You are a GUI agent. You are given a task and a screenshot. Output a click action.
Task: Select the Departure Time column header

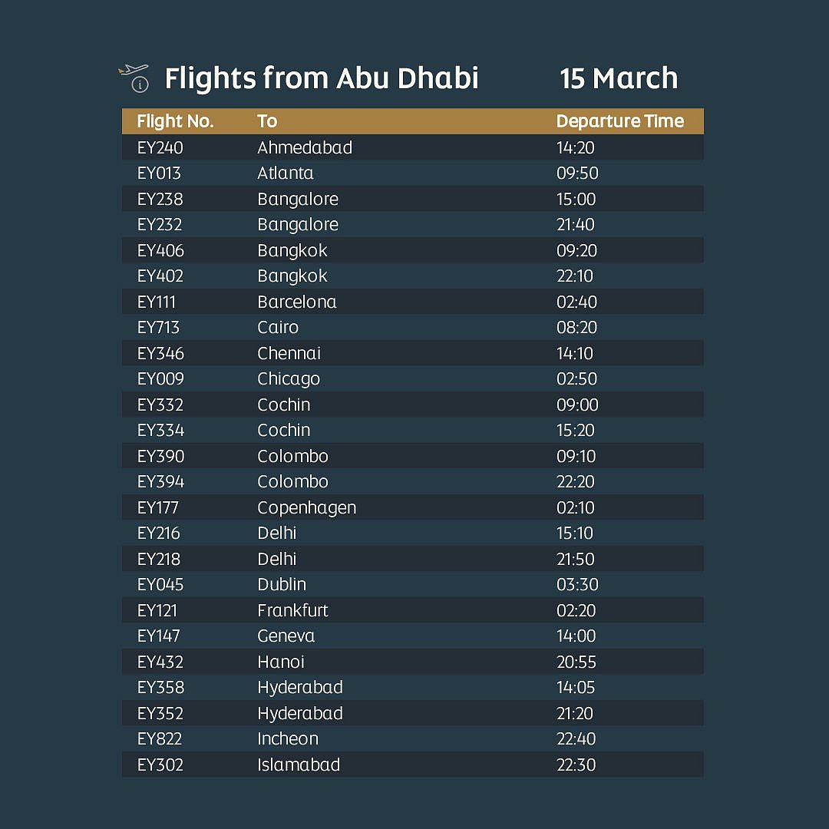[619, 121]
